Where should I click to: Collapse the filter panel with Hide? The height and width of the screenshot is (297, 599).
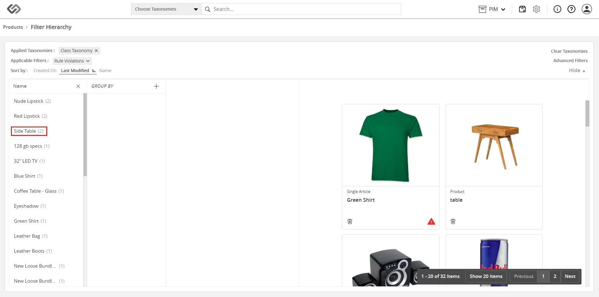(x=577, y=71)
